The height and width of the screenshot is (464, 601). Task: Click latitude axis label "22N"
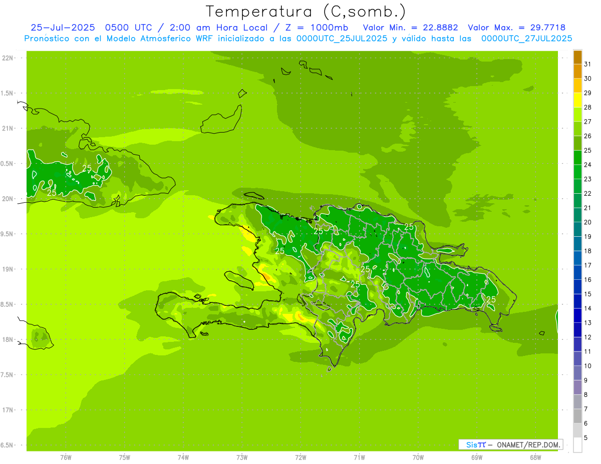click(x=8, y=58)
